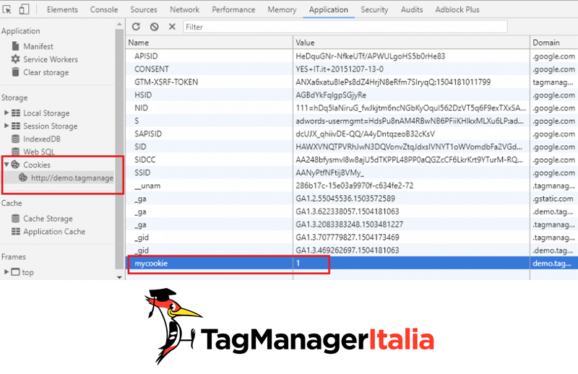Open the Security tab
The image size is (578, 374).
coord(374,9)
